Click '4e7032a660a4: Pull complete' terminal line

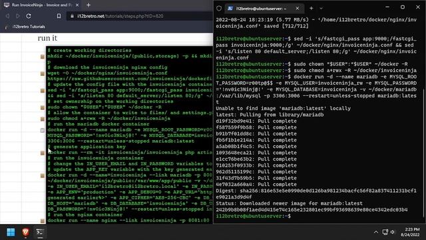[x=256, y=184]
